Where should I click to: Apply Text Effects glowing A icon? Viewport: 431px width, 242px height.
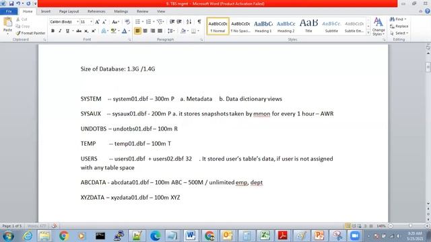pyautogui.click(x=104, y=31)
